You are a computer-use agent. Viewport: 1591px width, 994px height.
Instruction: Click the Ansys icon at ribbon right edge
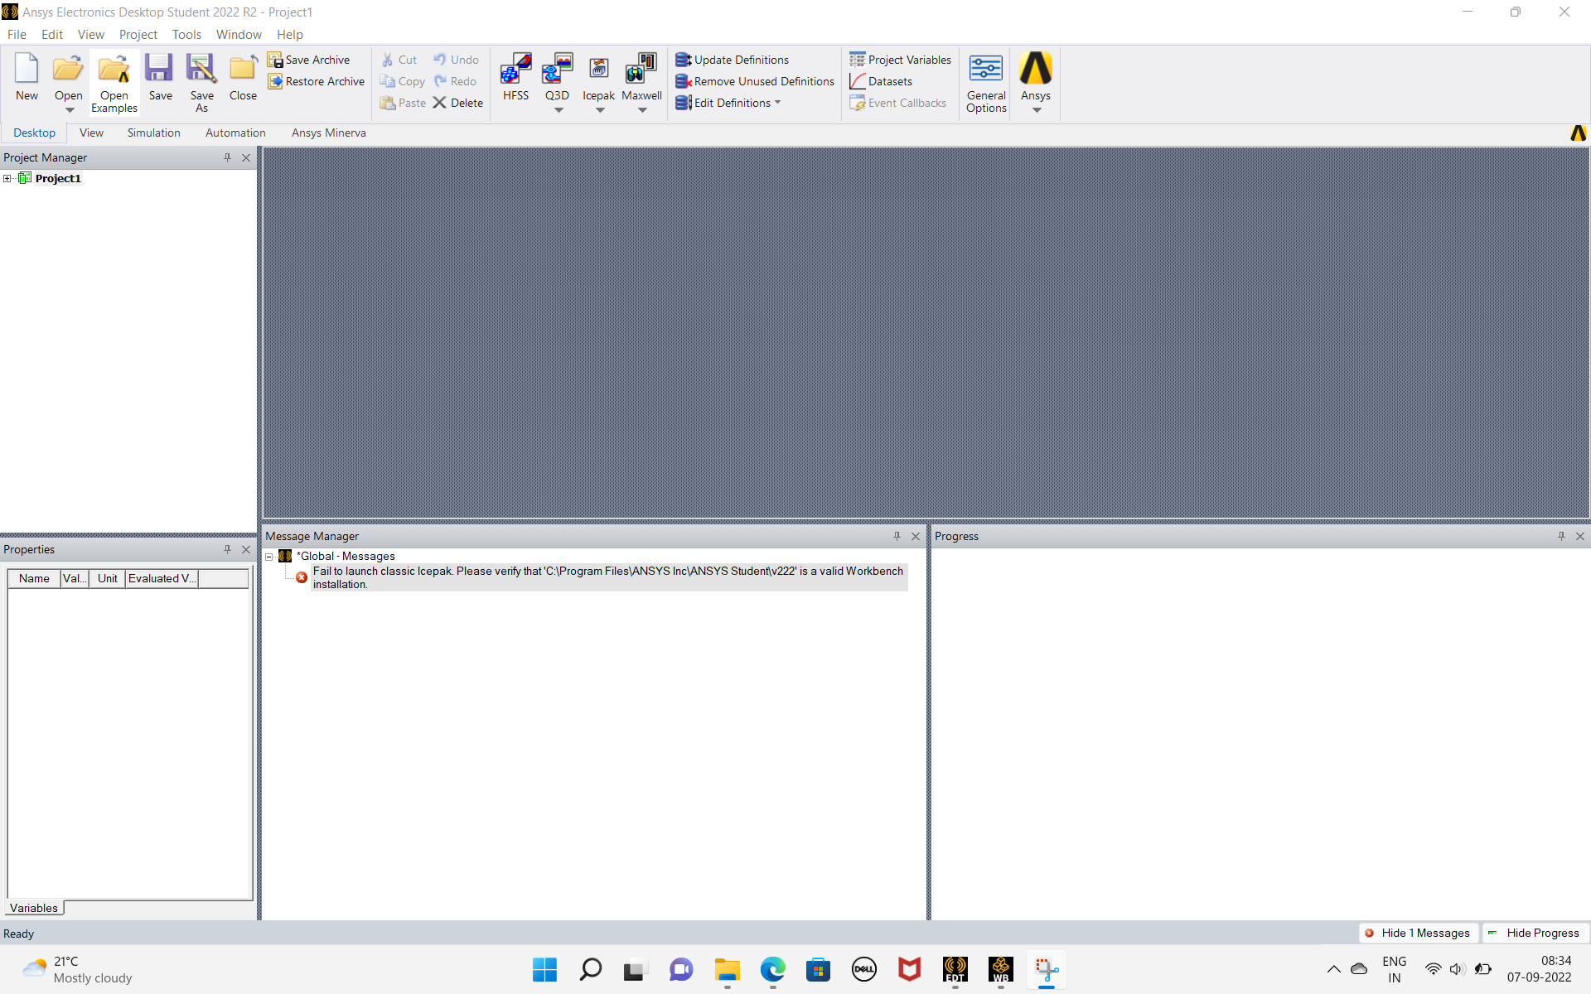tap(1578, 133)
